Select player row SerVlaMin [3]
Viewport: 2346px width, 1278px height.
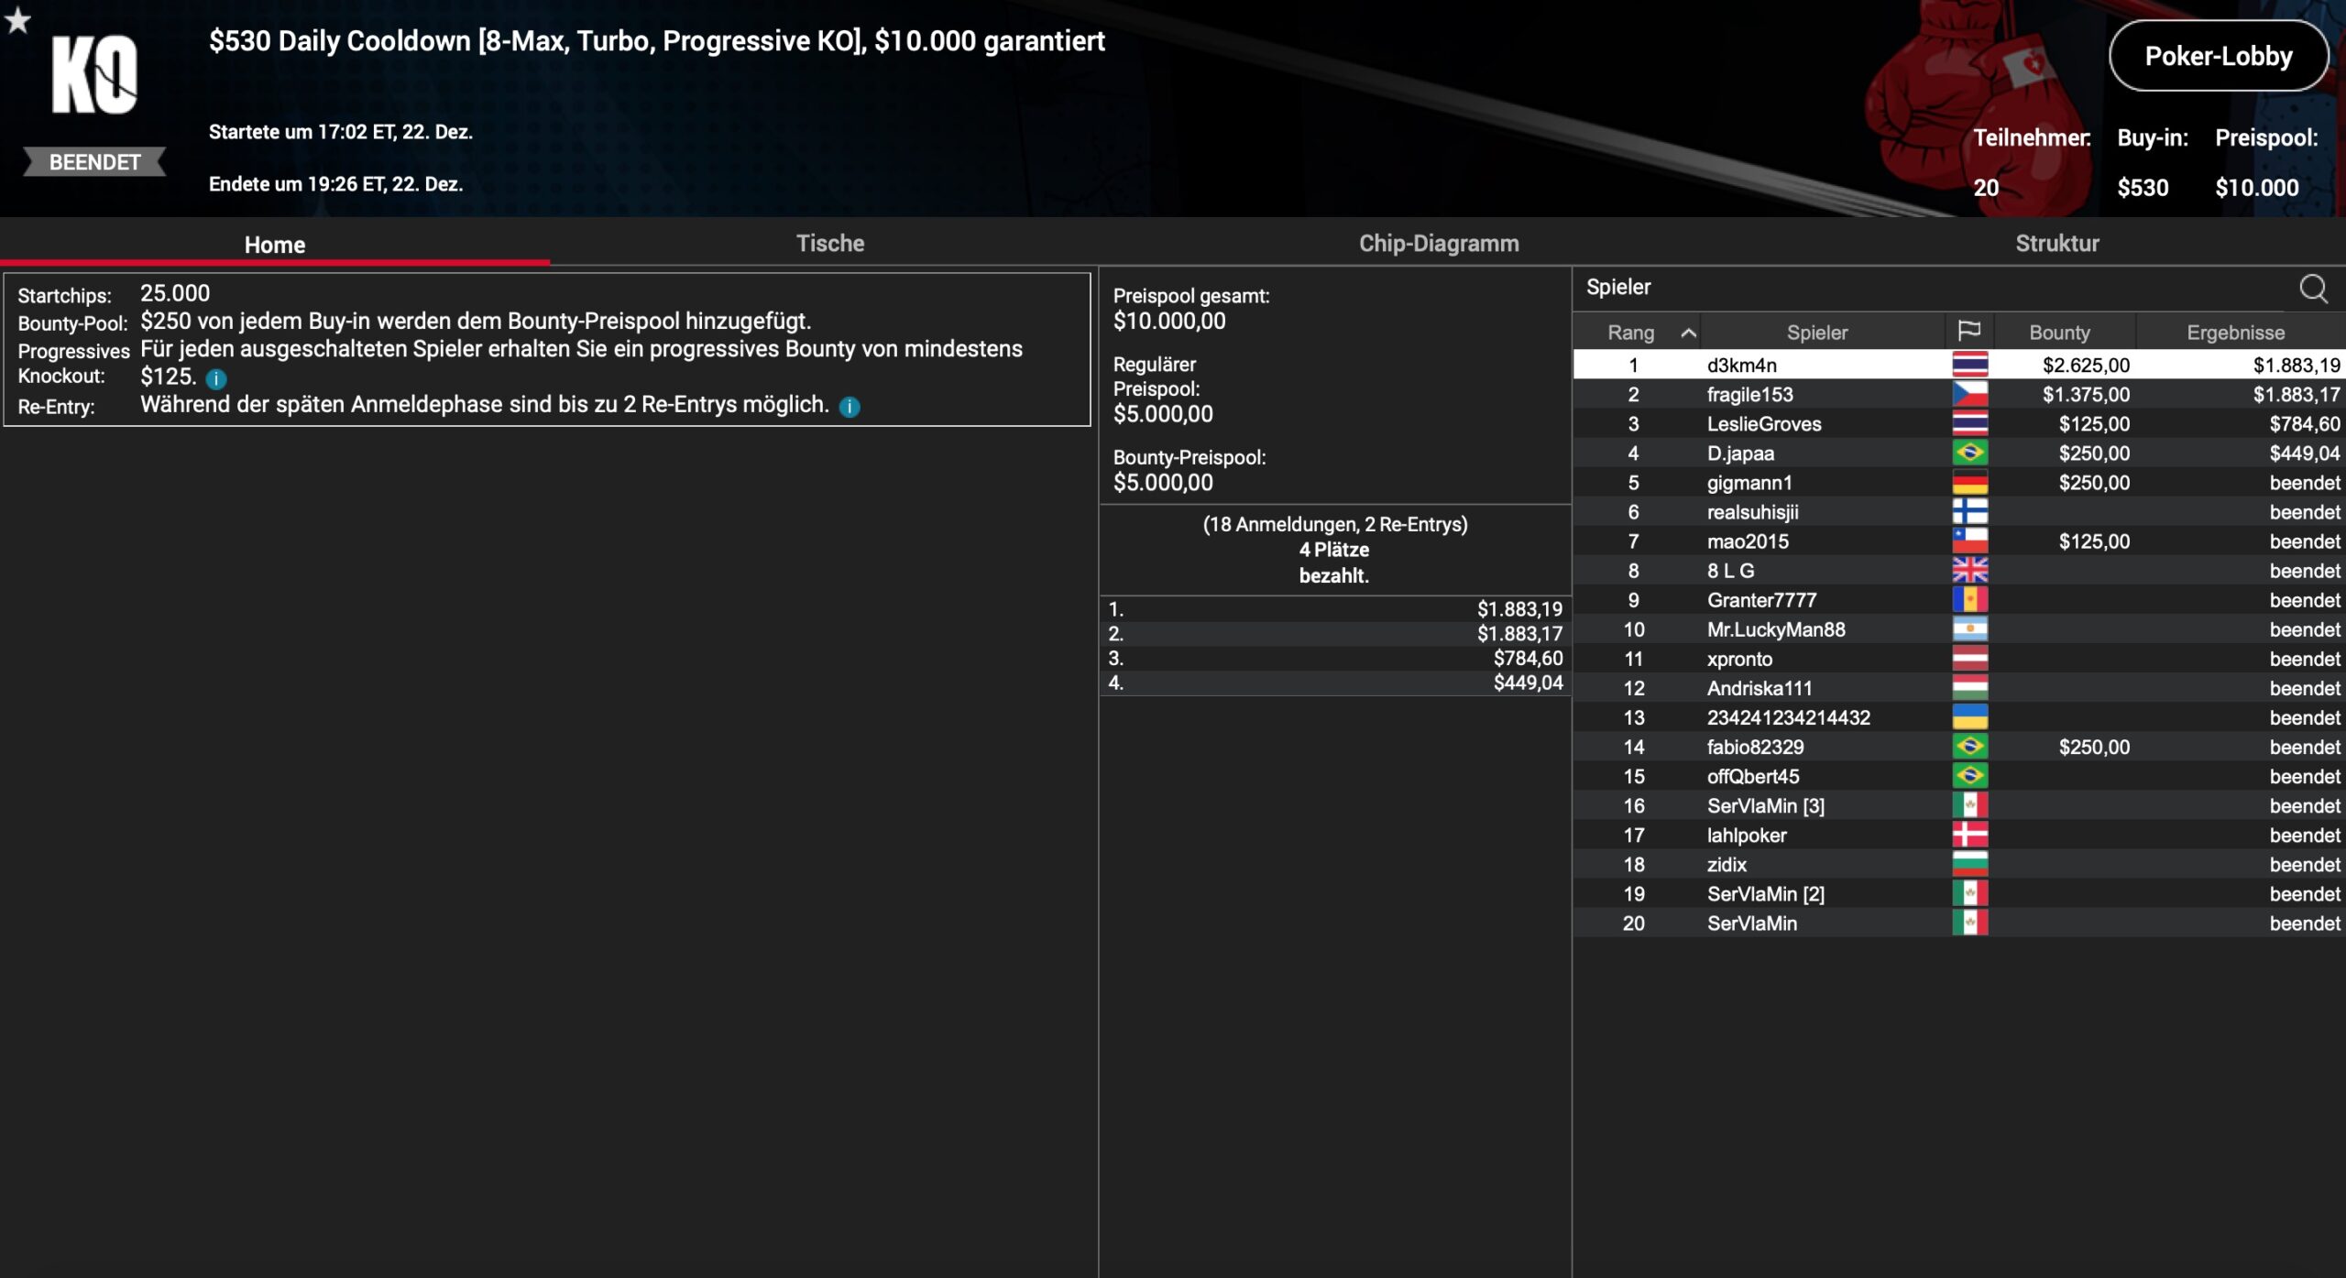tap(1765, 806)
